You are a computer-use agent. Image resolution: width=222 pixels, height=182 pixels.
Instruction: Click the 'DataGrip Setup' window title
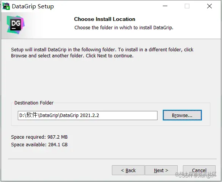click(x=33, y=6)
